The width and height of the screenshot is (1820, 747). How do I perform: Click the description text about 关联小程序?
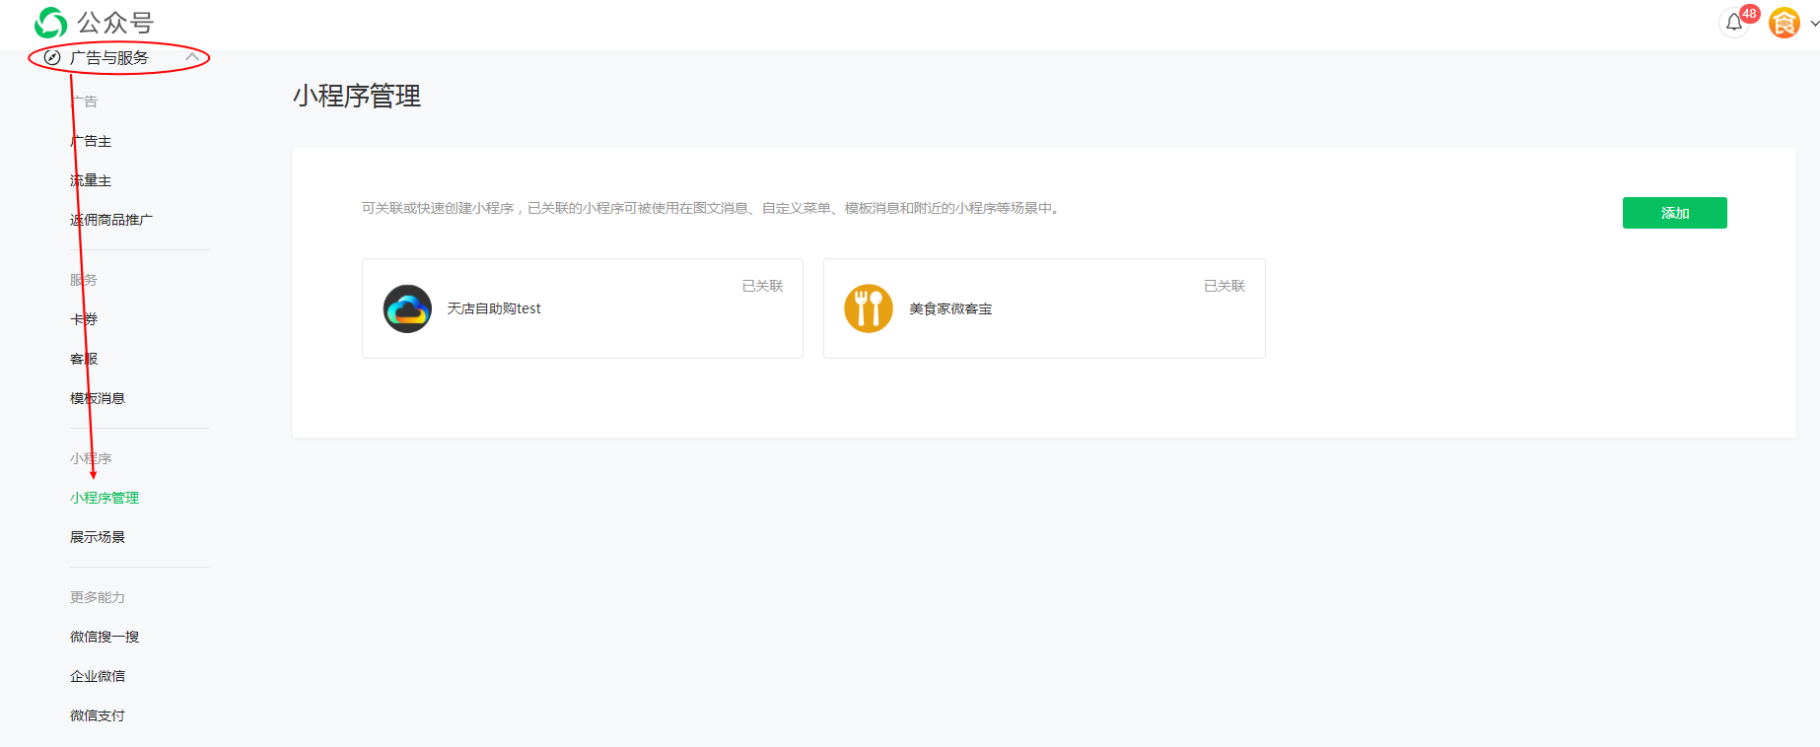pos(711,208)
